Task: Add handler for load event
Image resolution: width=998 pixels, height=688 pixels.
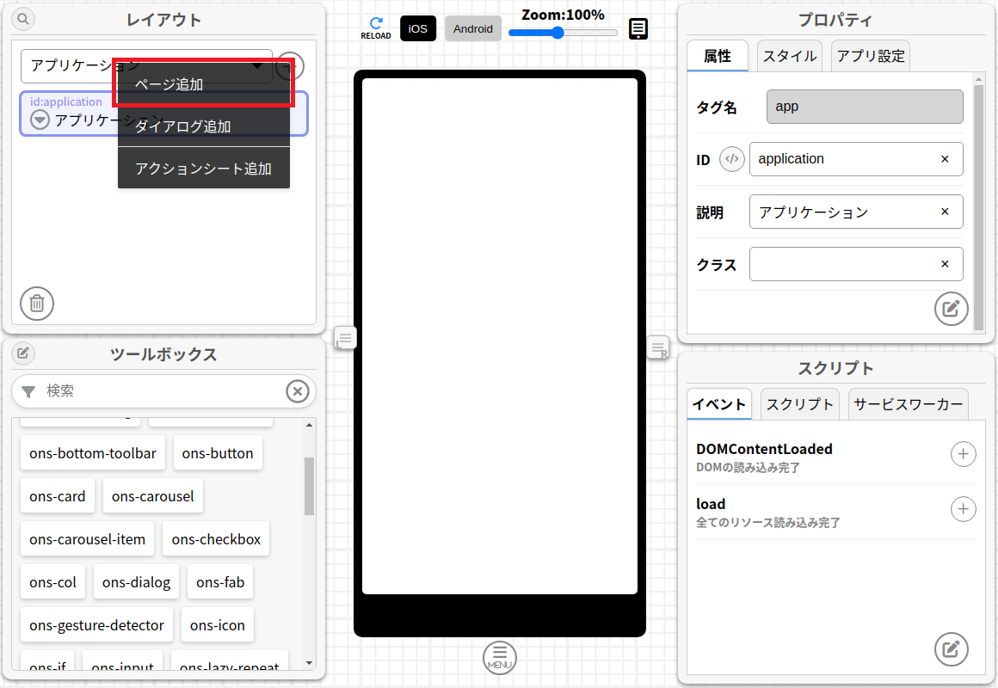Action: pos(963,509)
